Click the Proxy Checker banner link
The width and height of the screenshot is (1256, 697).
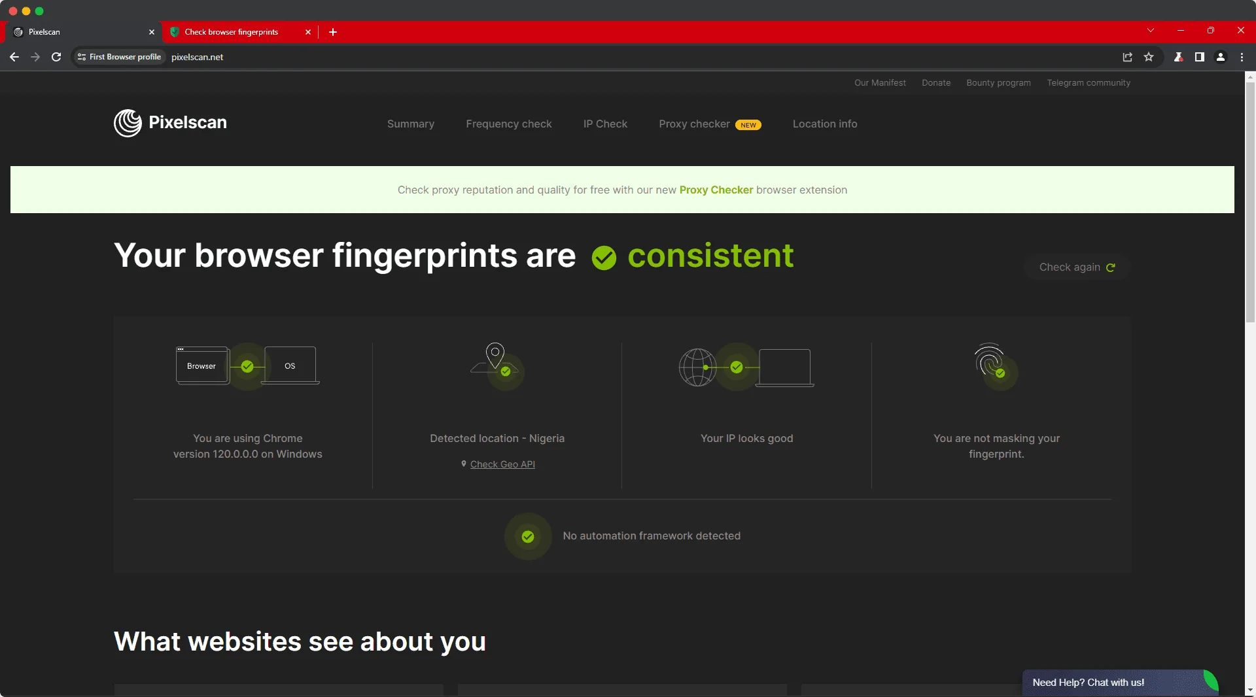[x=716, y=190]
